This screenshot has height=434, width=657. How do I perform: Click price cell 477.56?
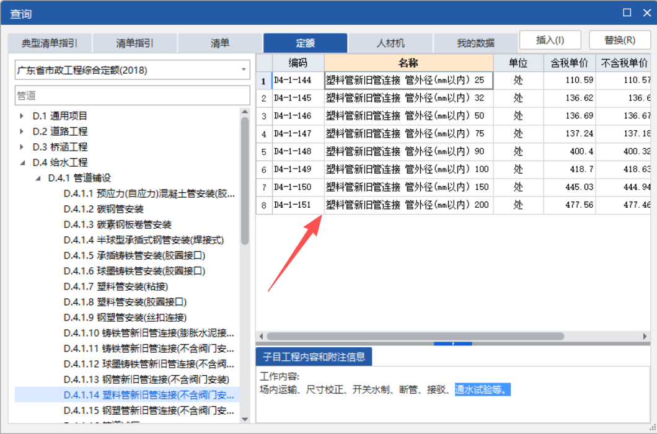click(570, 205)
